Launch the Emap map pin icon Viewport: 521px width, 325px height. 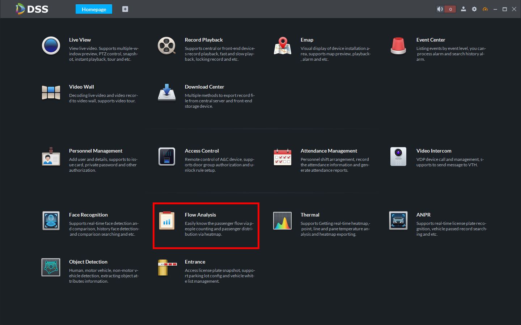tap(283, 46)
